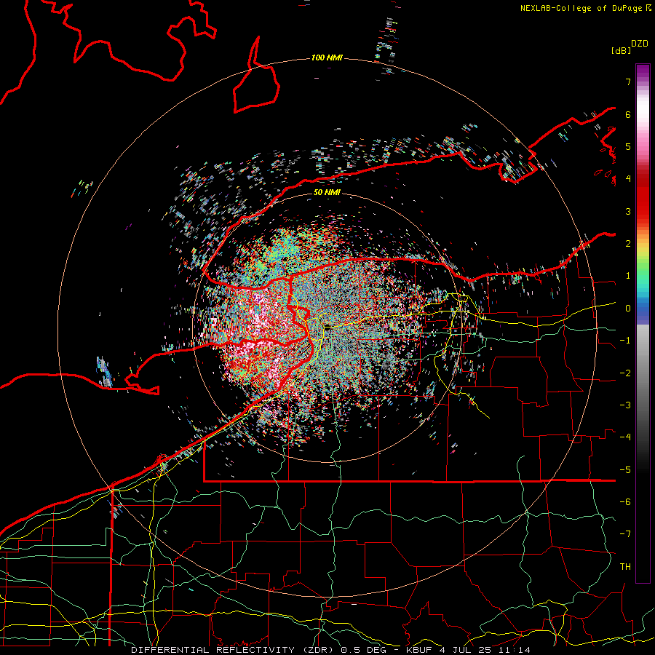Click the 6 dB value on color scale
This screenshot has height=655, width=655.
[x=628, y=114]
